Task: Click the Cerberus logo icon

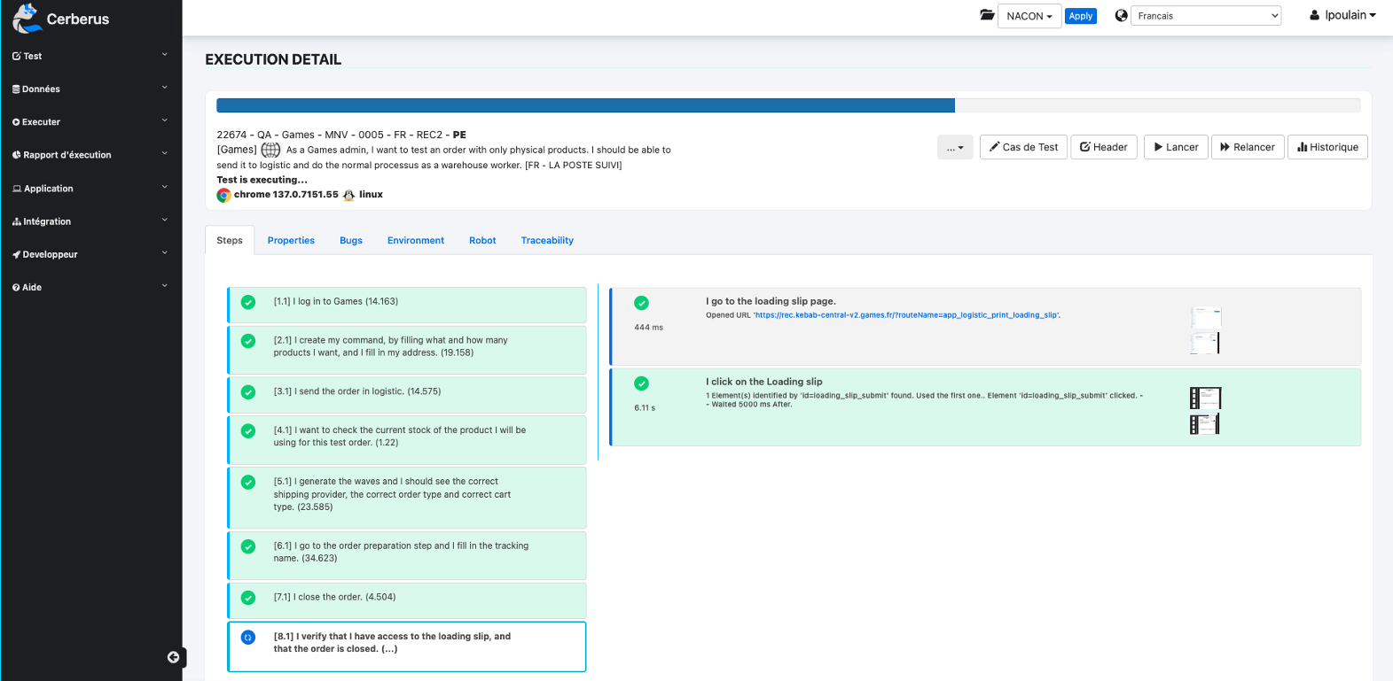Action: tap(27, 18)
